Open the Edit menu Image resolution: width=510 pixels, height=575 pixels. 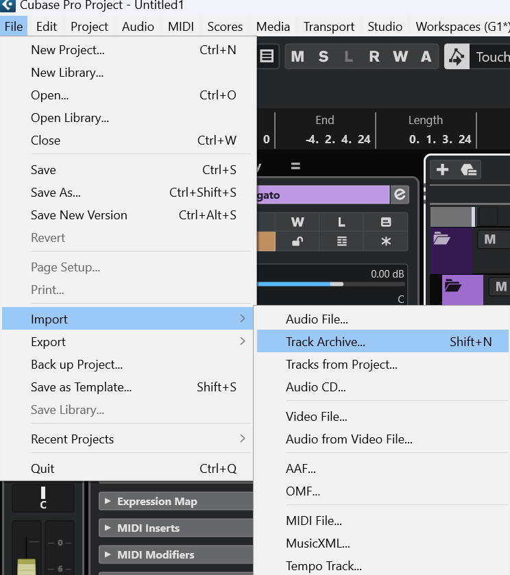(x=47, y=27)
